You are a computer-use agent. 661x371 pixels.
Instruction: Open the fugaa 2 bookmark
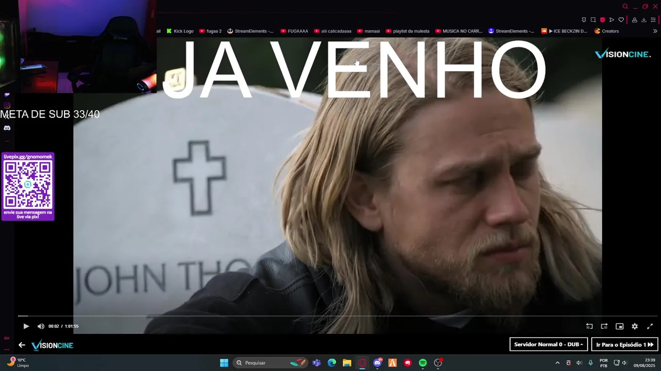tap(210, 31)
